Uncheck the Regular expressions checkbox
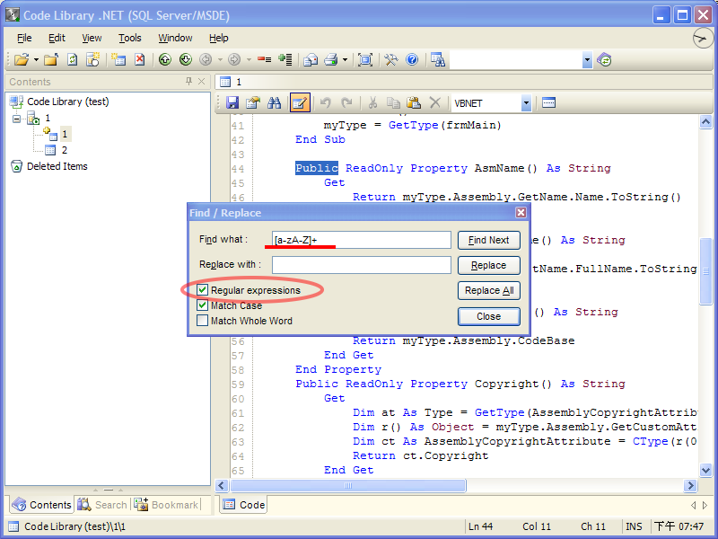Screen dimensions: 718x539 203,290
